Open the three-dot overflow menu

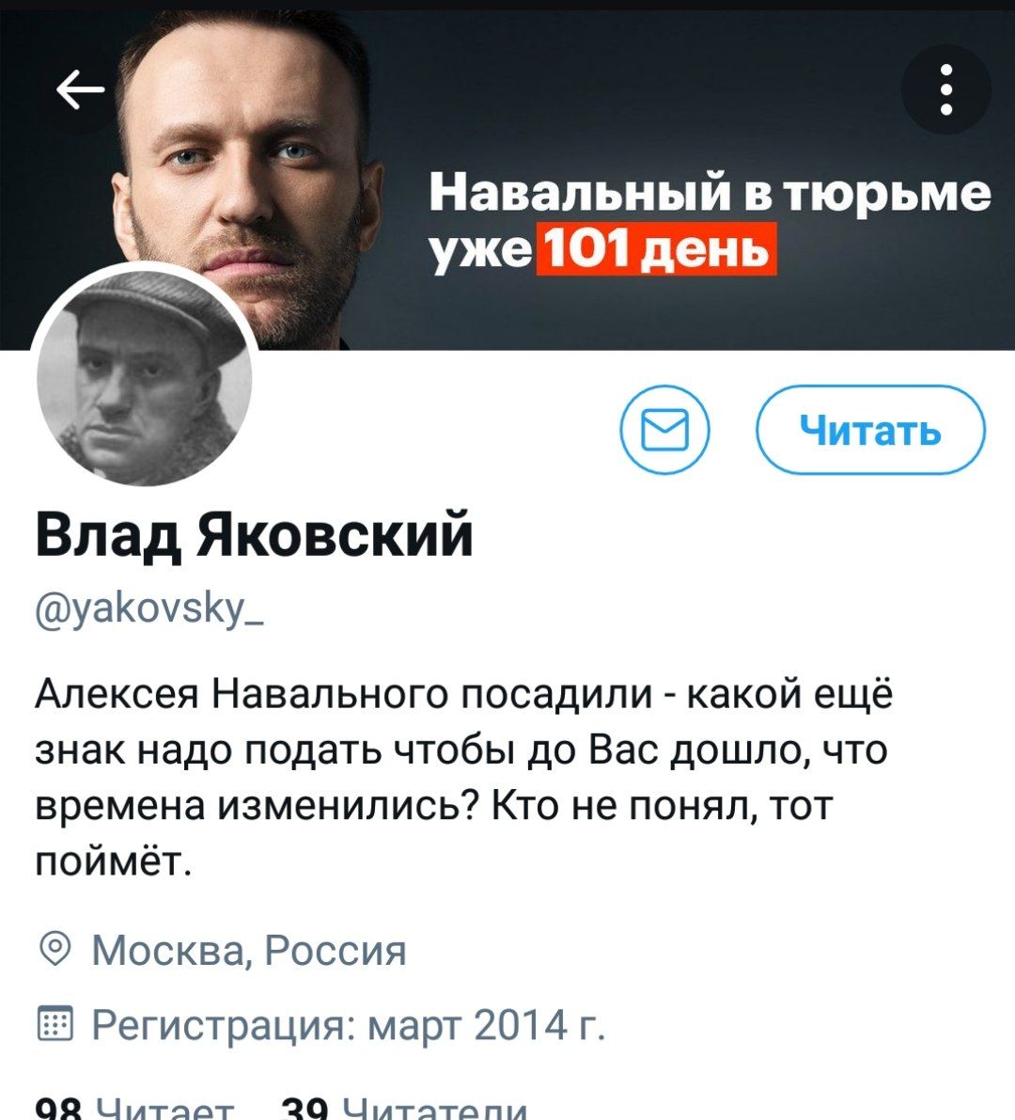click(945, 89)
